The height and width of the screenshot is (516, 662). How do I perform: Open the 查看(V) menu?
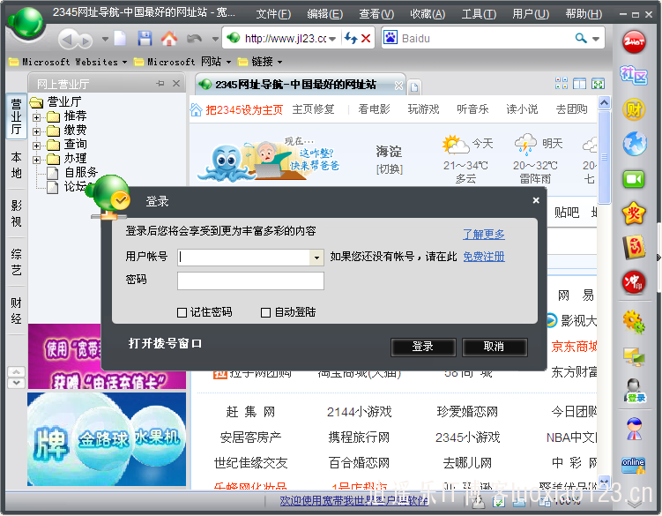click(x=376, y=14)
